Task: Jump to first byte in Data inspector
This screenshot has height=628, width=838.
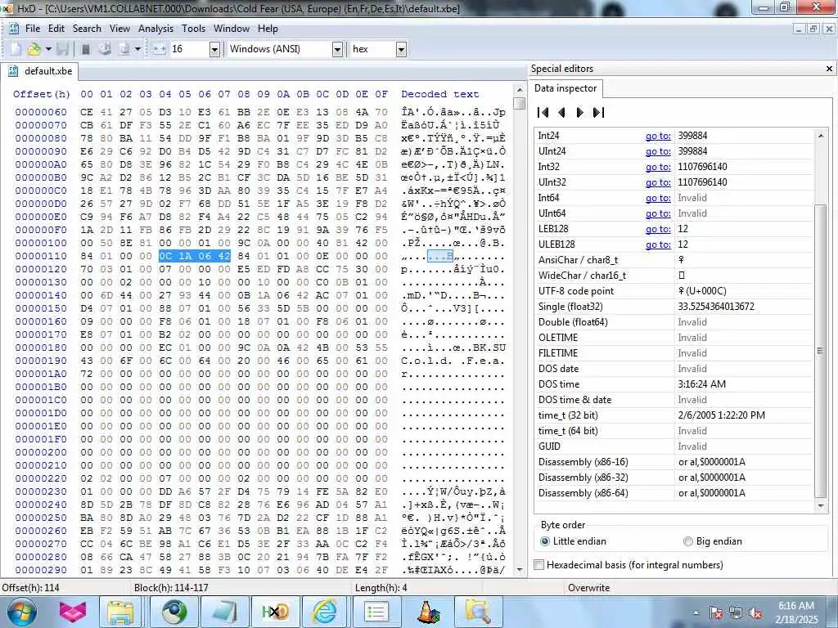Action: click(543, 112)
